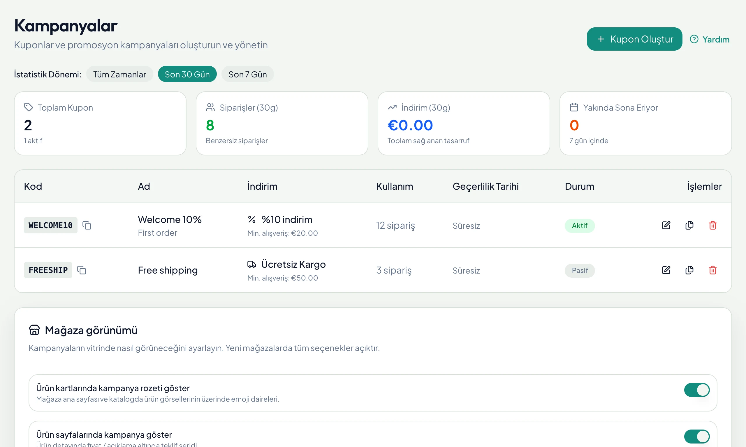The width and height of the screenshot is (746, 447).
Task: Click the İndirim column header
Action: tap(262, 187)
